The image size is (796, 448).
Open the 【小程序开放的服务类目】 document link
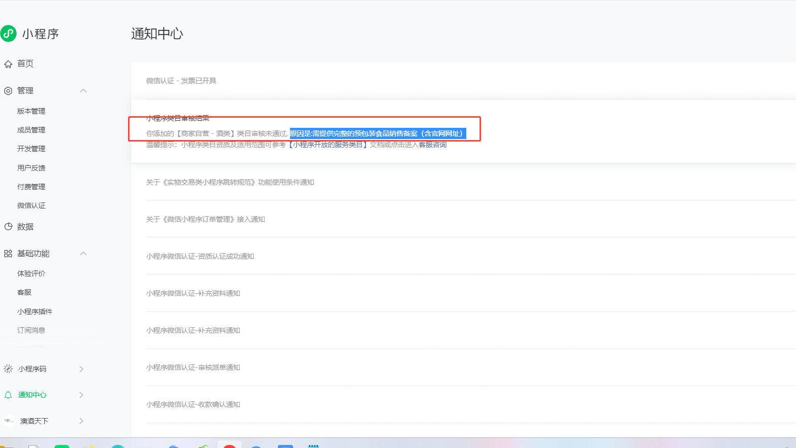tap(328, 145)
